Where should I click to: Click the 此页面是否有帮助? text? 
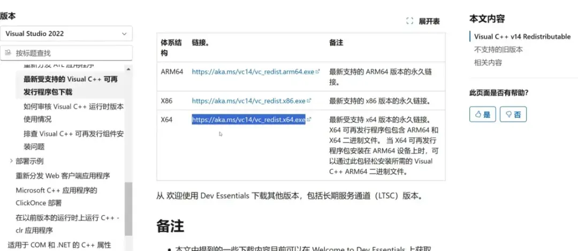click(499, 92)
